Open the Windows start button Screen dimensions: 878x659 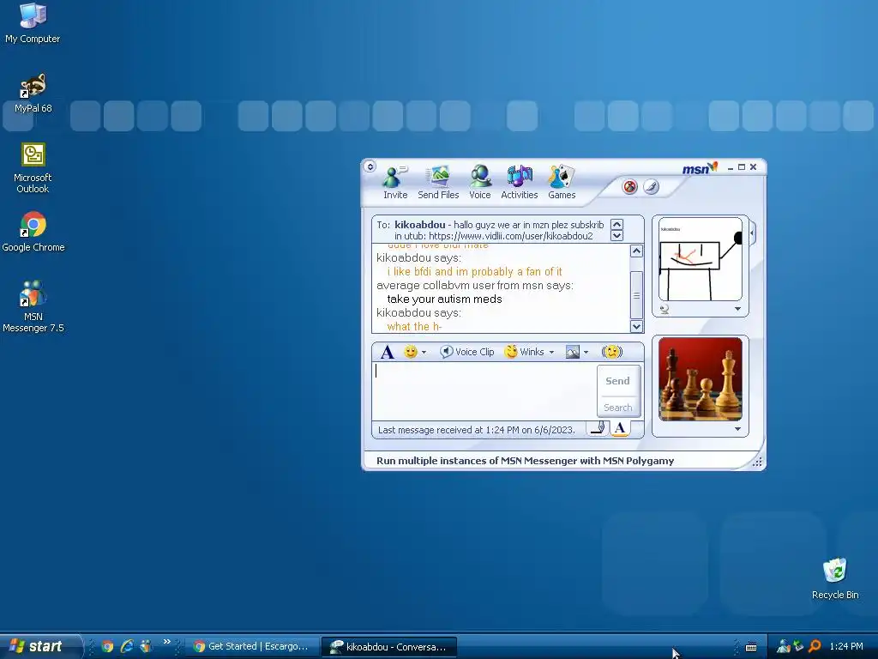39,646
